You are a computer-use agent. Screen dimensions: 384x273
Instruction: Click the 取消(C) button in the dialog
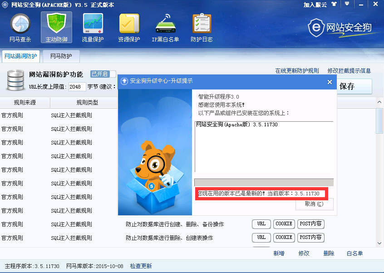click(x=314, y=204)
